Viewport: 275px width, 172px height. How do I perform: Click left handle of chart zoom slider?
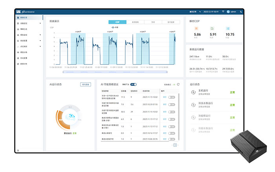(x=63, y=72)
